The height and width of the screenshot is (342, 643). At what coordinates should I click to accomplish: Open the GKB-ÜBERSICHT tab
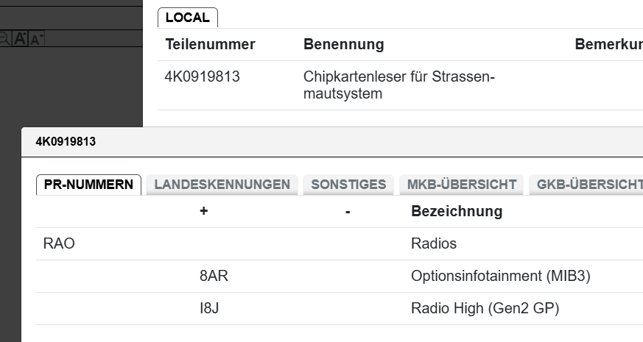point(588,185)
